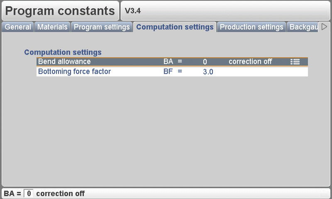
Task: Go to the Program settings tab
Action: [x=102, y=27]
